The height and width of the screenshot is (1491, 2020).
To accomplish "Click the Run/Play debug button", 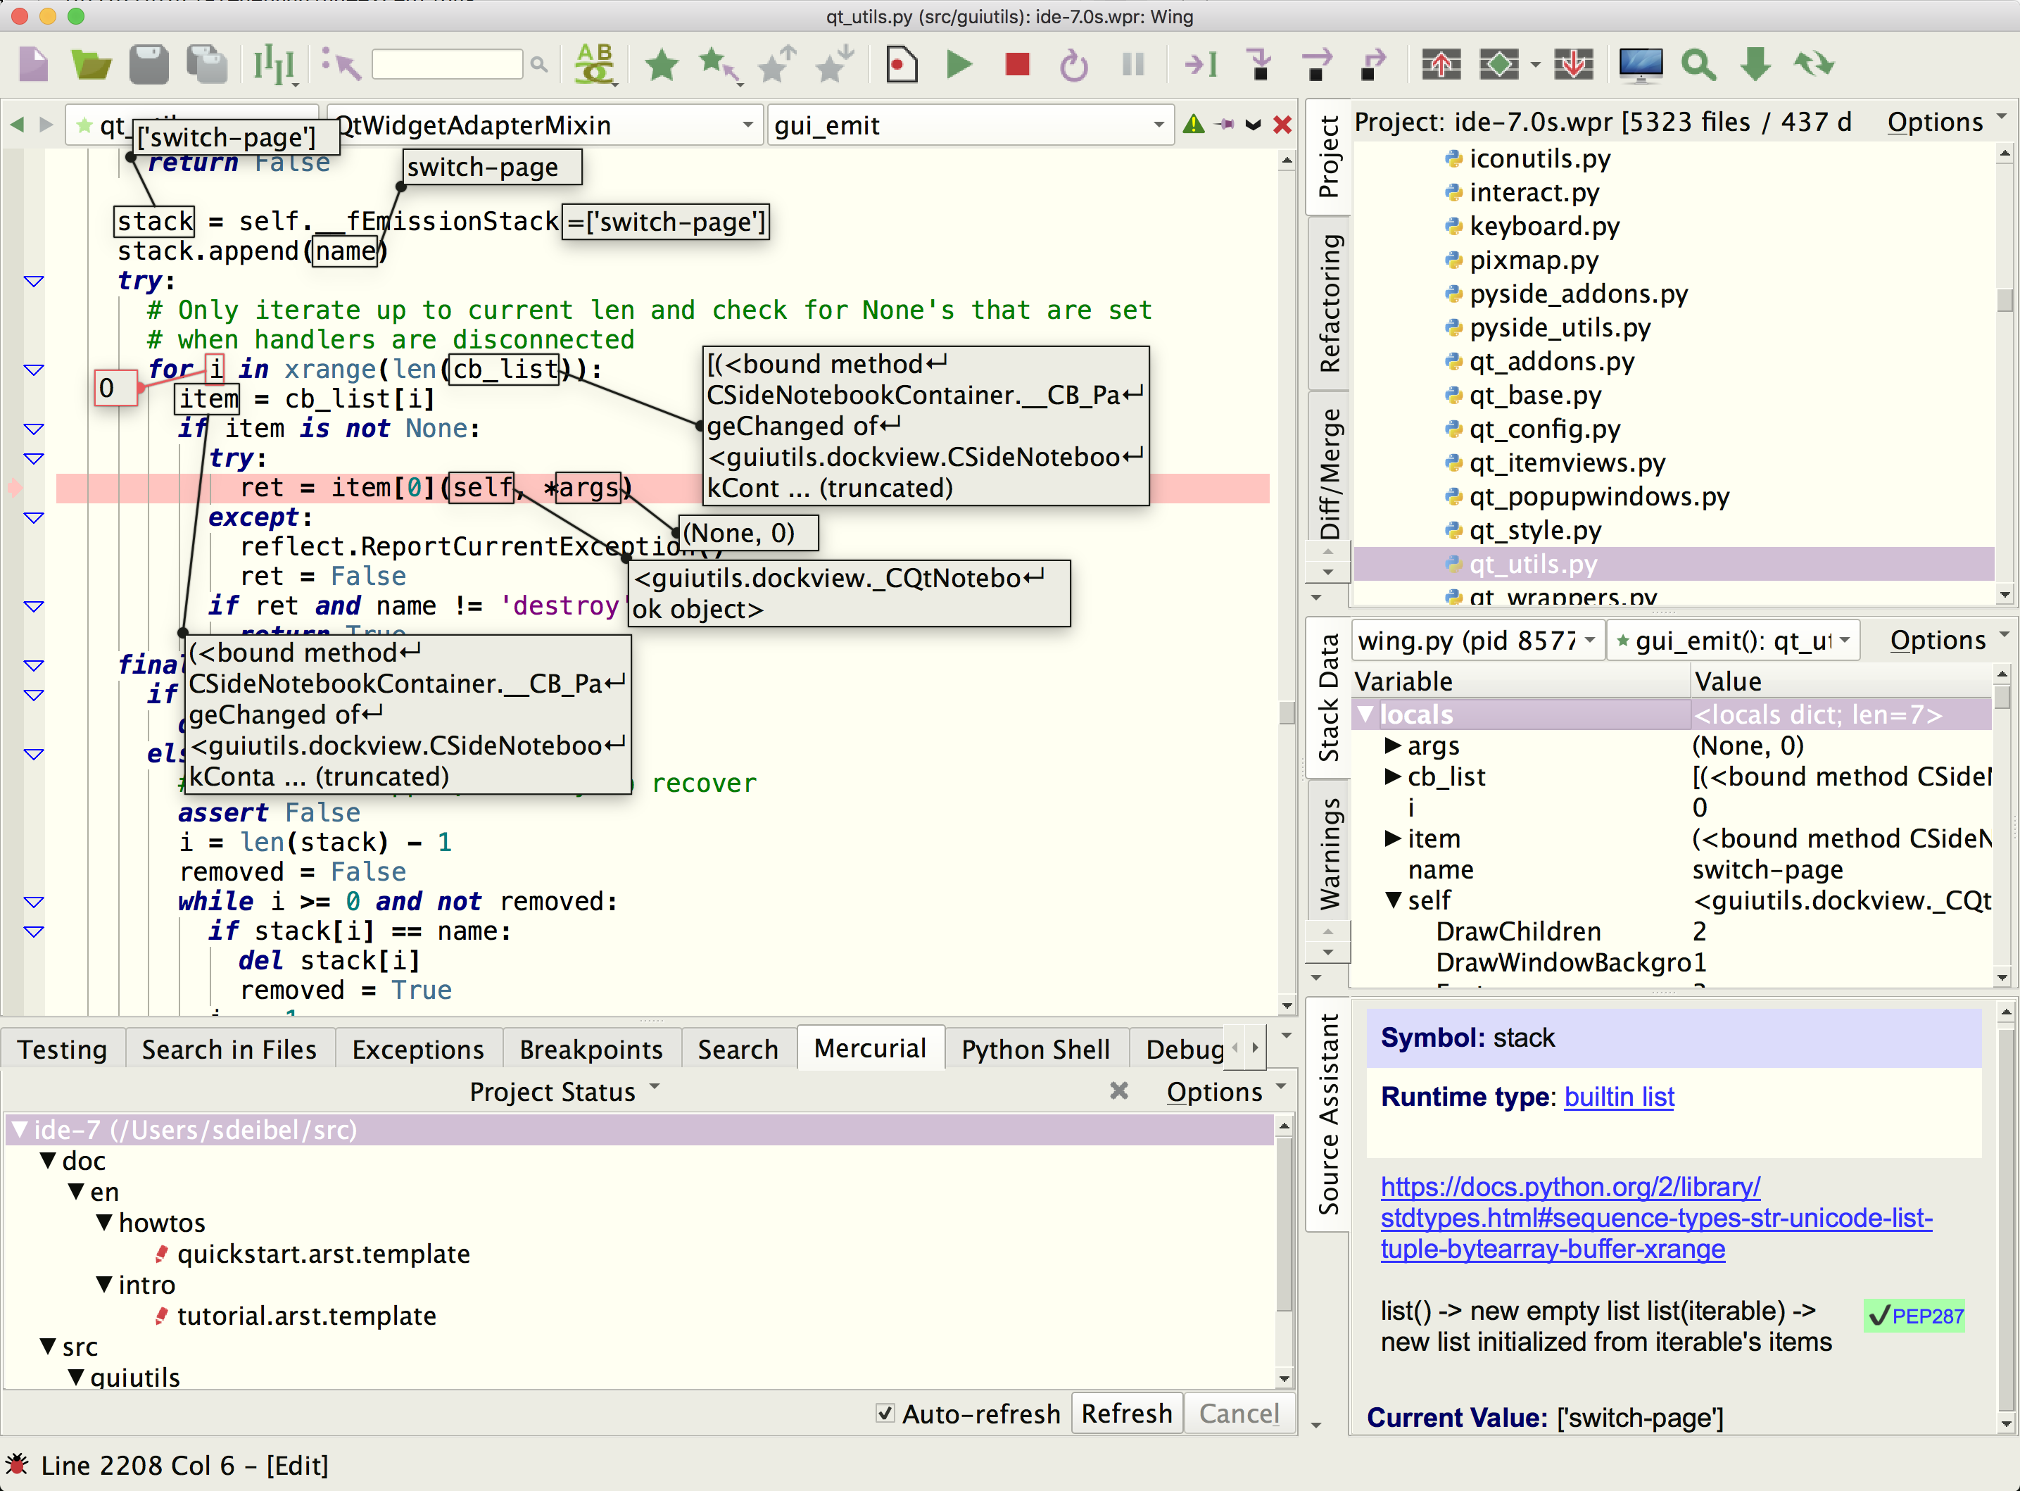I will coord(958,64).
